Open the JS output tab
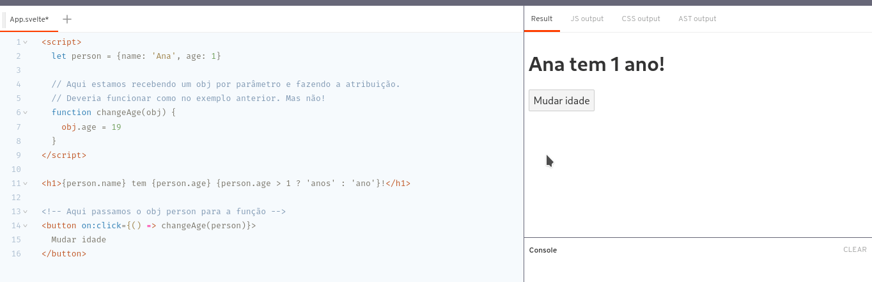 pos(587,19)
